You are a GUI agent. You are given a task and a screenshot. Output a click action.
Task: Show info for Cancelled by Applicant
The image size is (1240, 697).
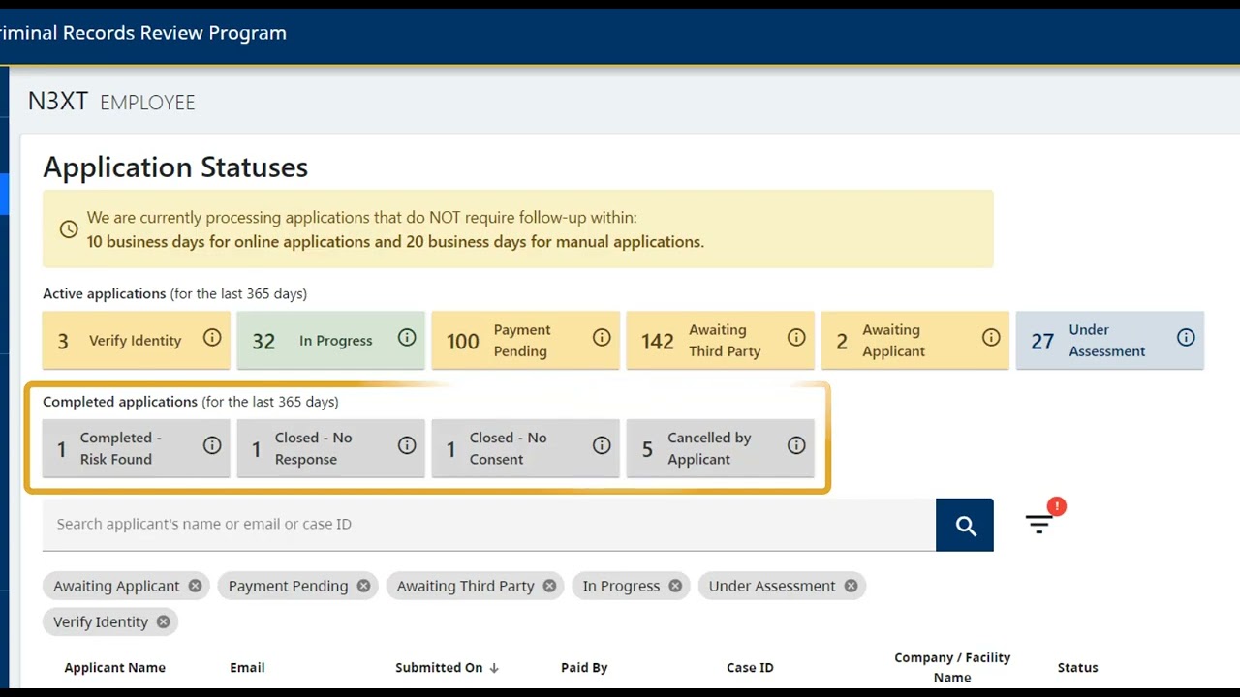pyautogui.click(x=796, y=445)
